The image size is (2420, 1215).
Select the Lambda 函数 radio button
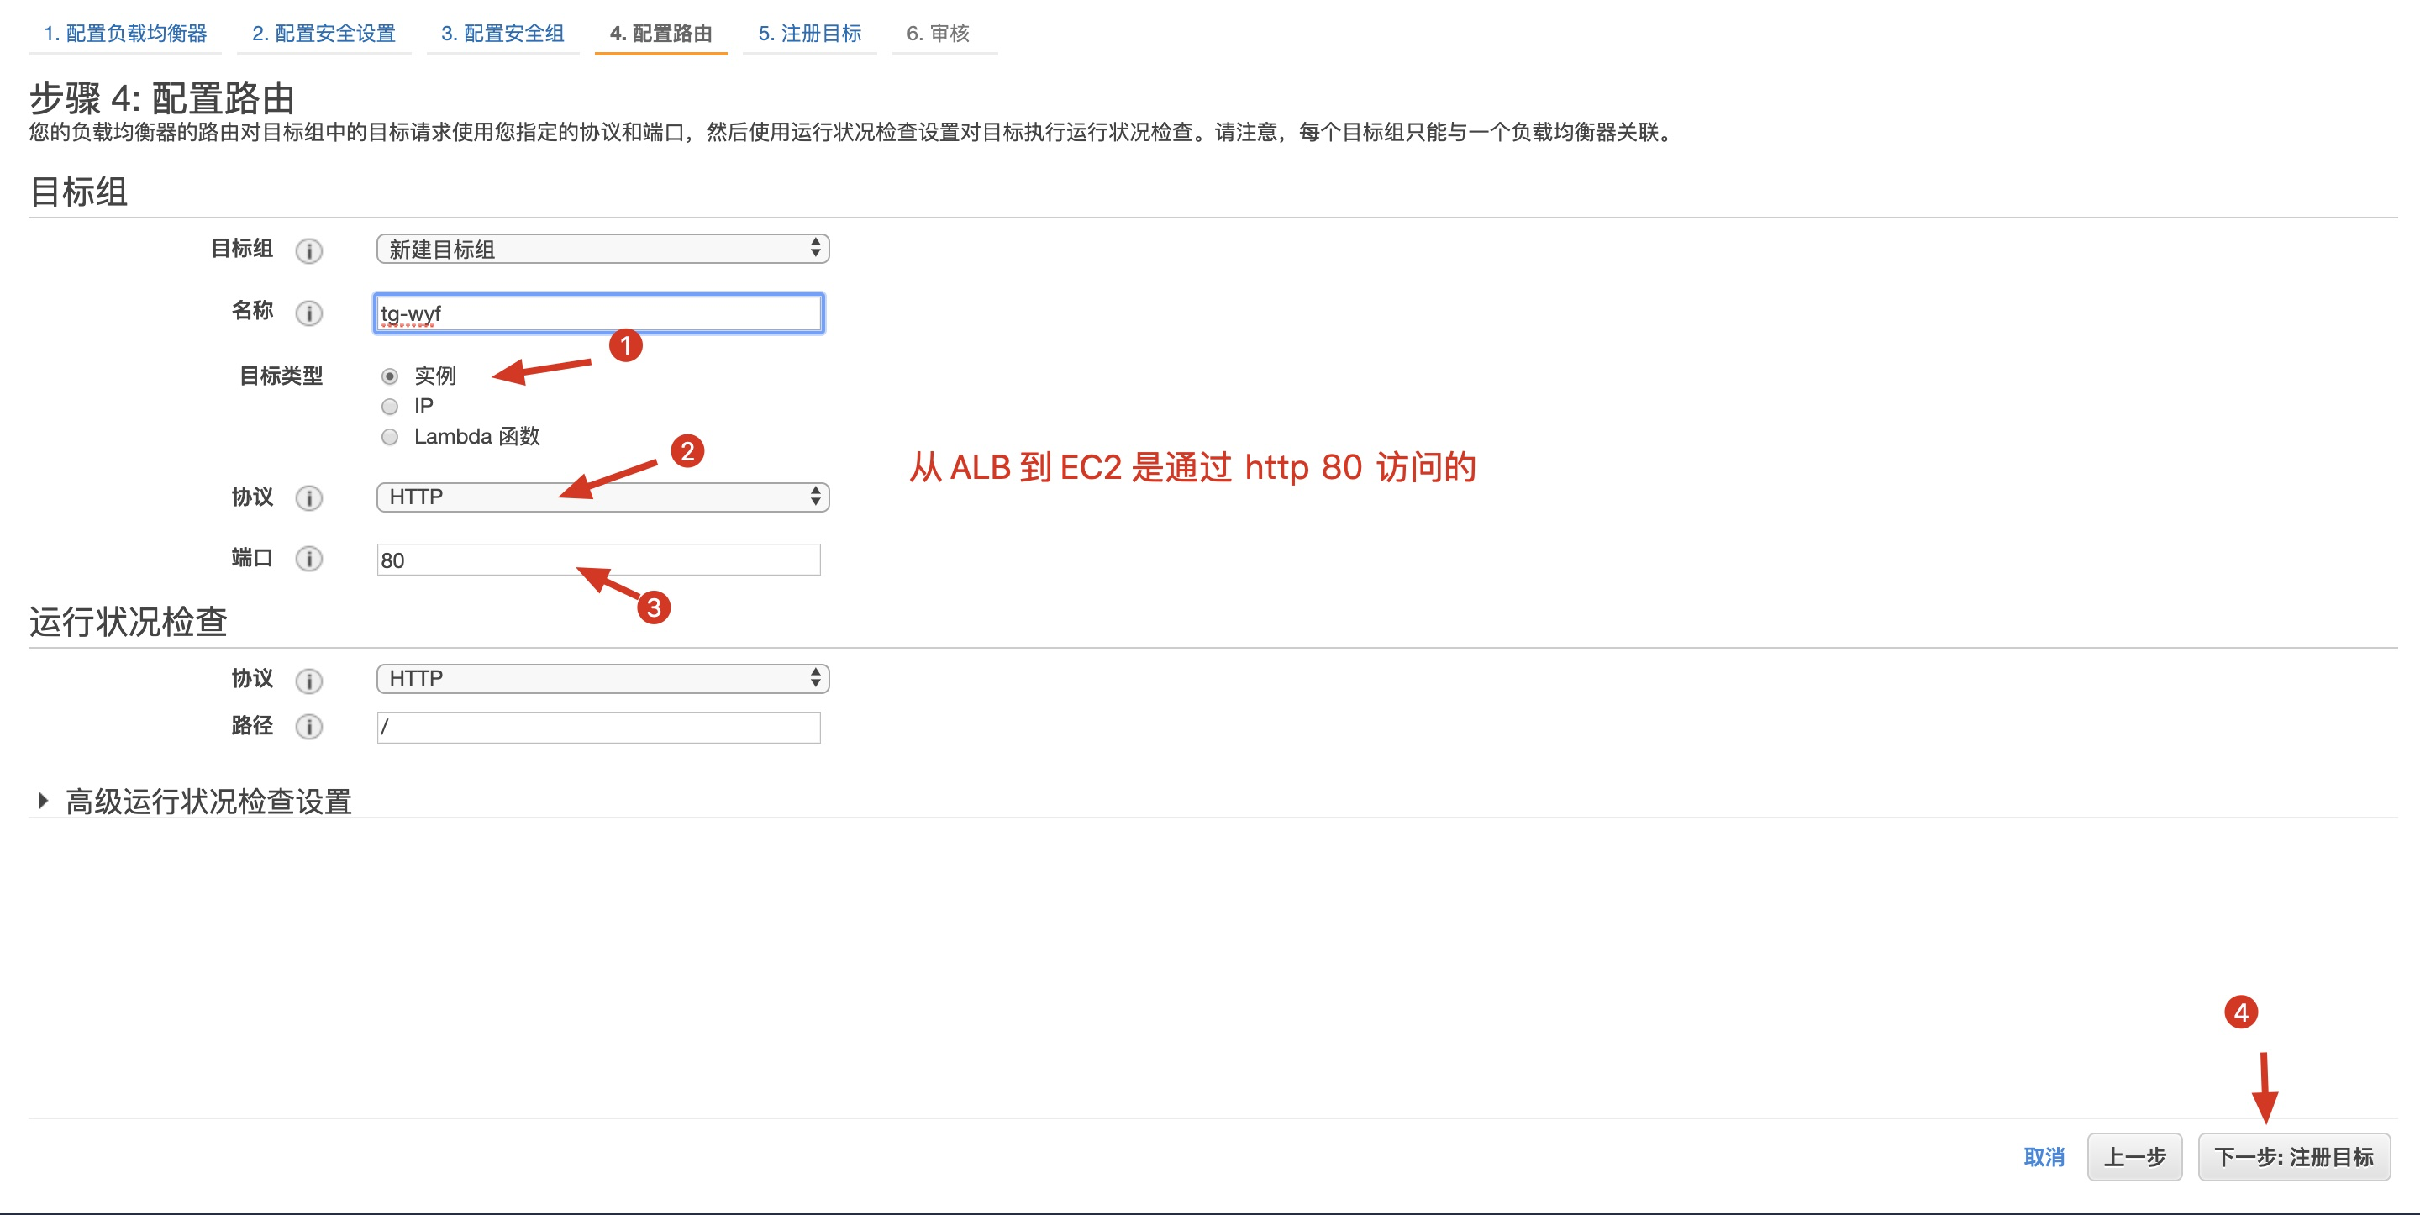pyautogui.click(x=390, y=437)
